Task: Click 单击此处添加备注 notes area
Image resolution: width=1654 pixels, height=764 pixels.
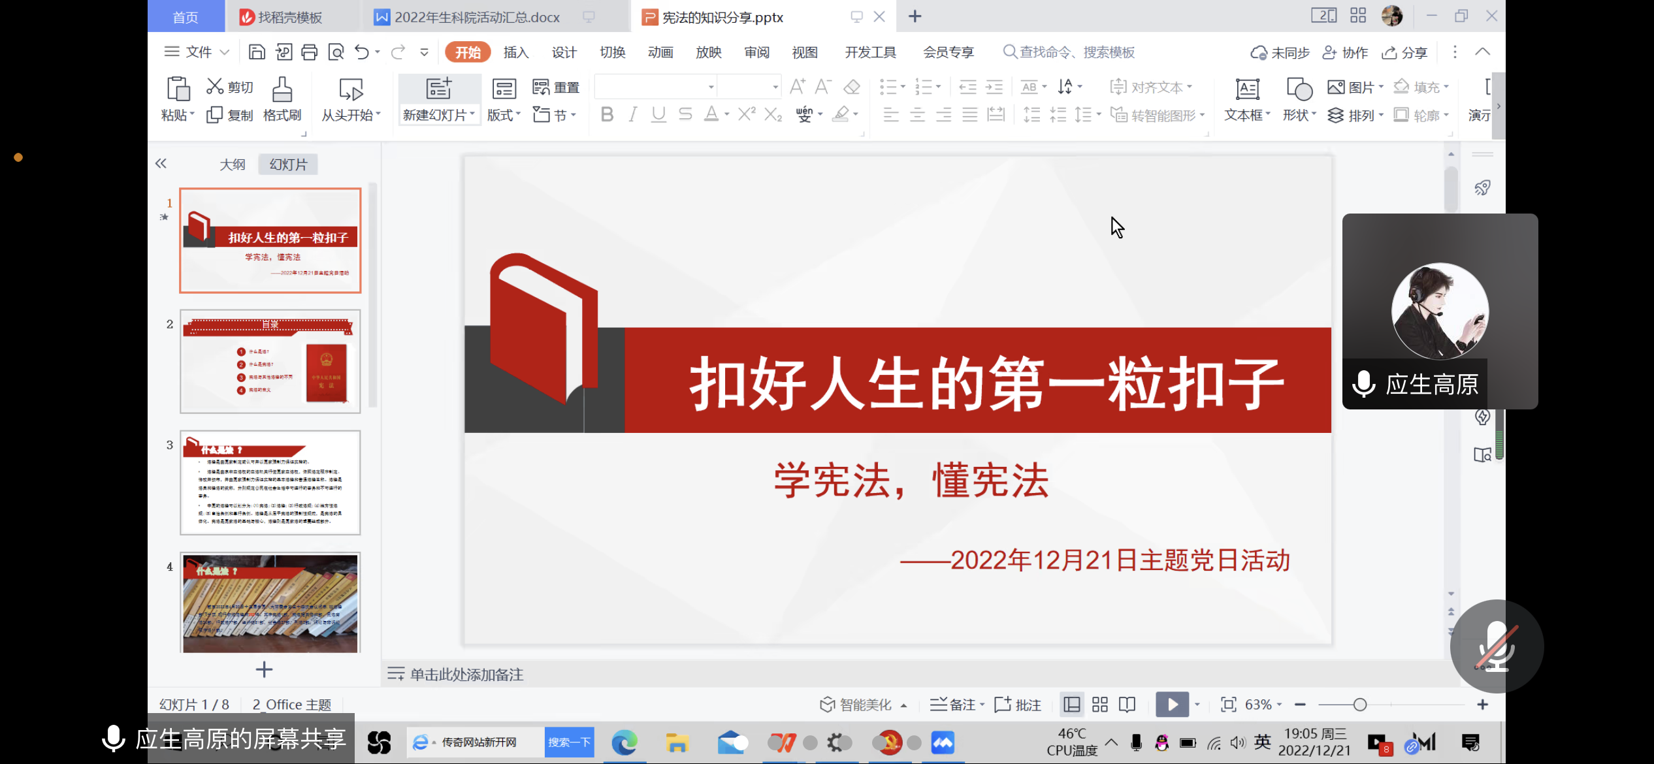Action: (466, 675)
